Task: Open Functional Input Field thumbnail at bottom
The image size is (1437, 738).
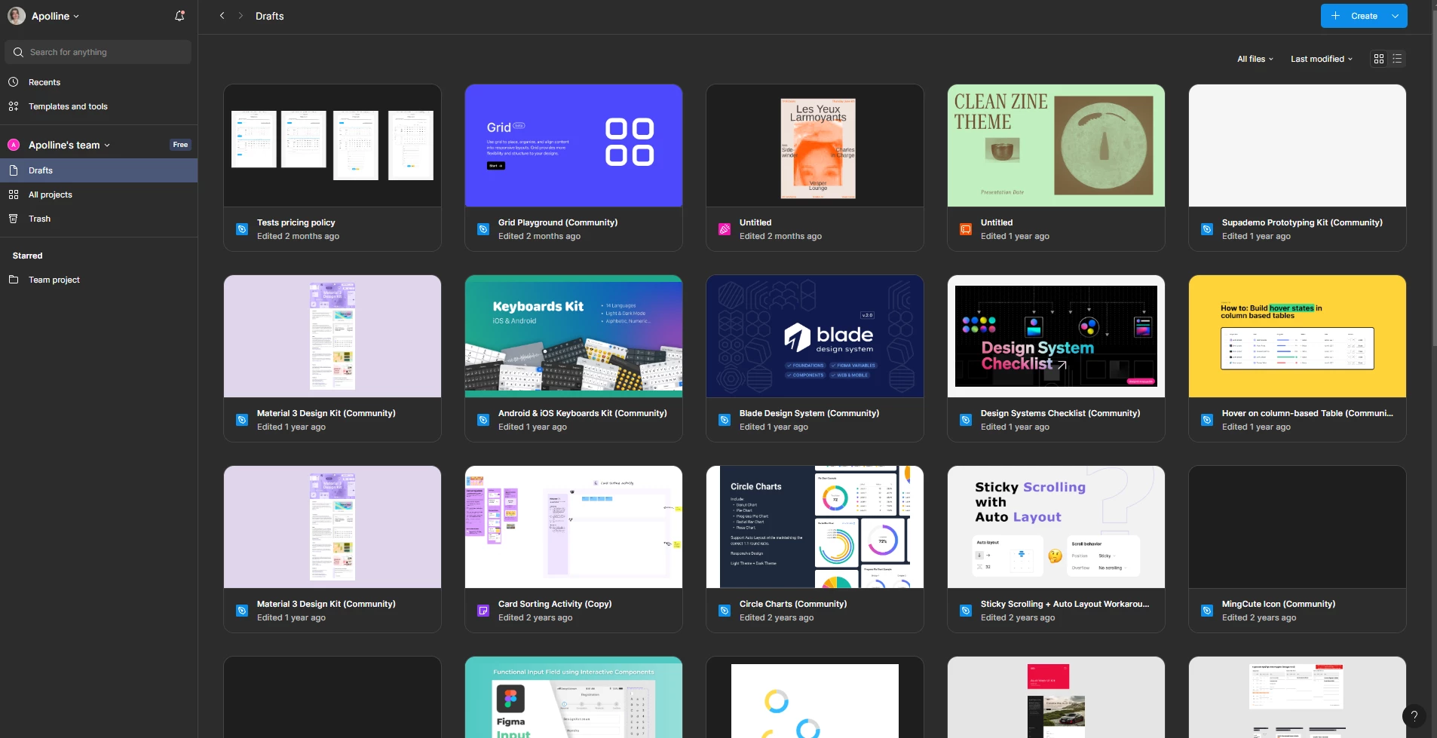Action: coord(574,697)
